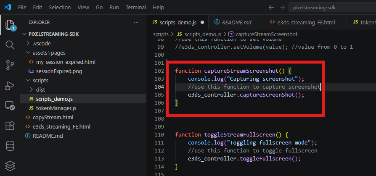The image size is (376, 176).
Task: Click info icon on README.md tab
Action: click(x=217, y=22)
